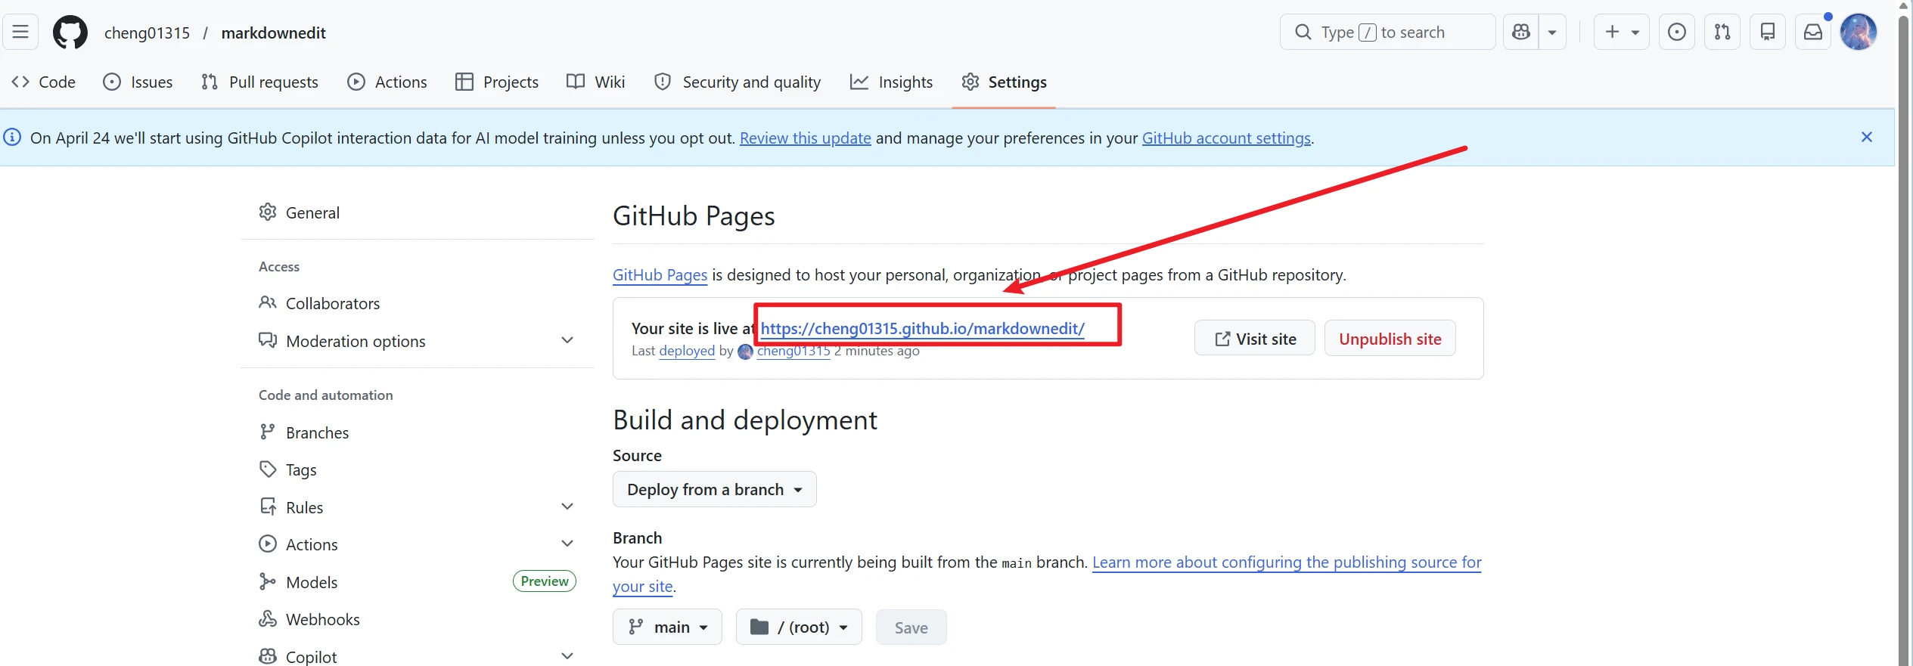Image resolution: width=1913 pixels, height=666 pixels.
Task: Click the GitHub logo home icon
Action: [70, 33]
